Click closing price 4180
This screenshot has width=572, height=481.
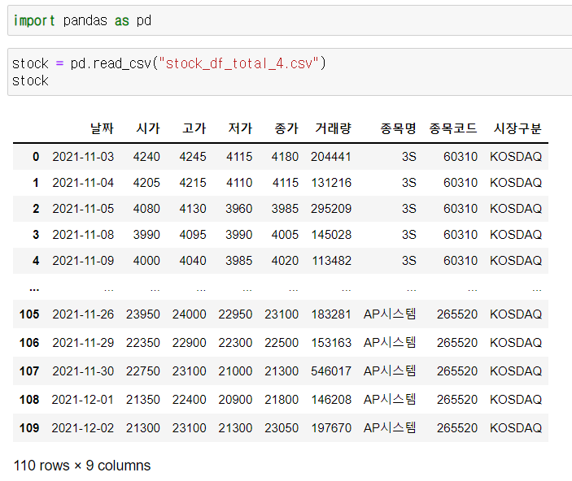[x=285, y=157]
